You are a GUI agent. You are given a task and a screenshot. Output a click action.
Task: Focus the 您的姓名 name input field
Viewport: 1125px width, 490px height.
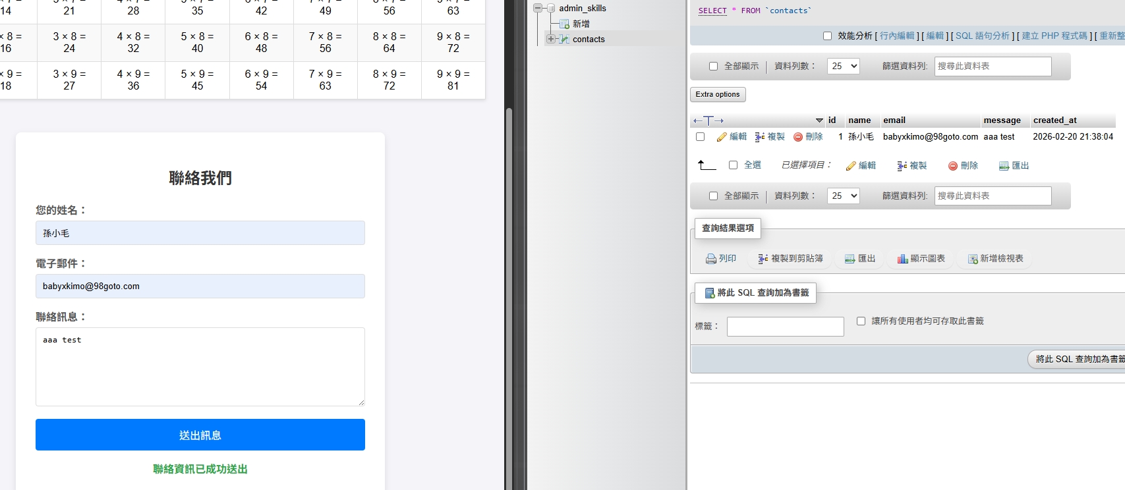(200, 232)
